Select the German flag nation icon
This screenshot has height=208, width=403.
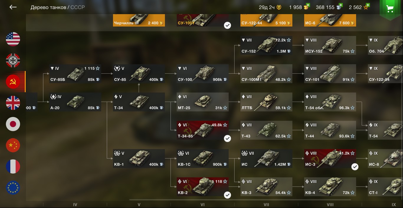(13, 60)
